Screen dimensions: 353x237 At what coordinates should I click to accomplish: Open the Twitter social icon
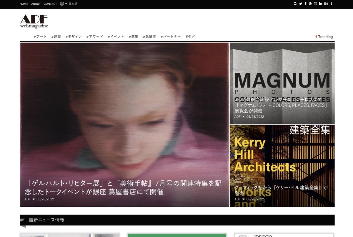click(300, 4)
